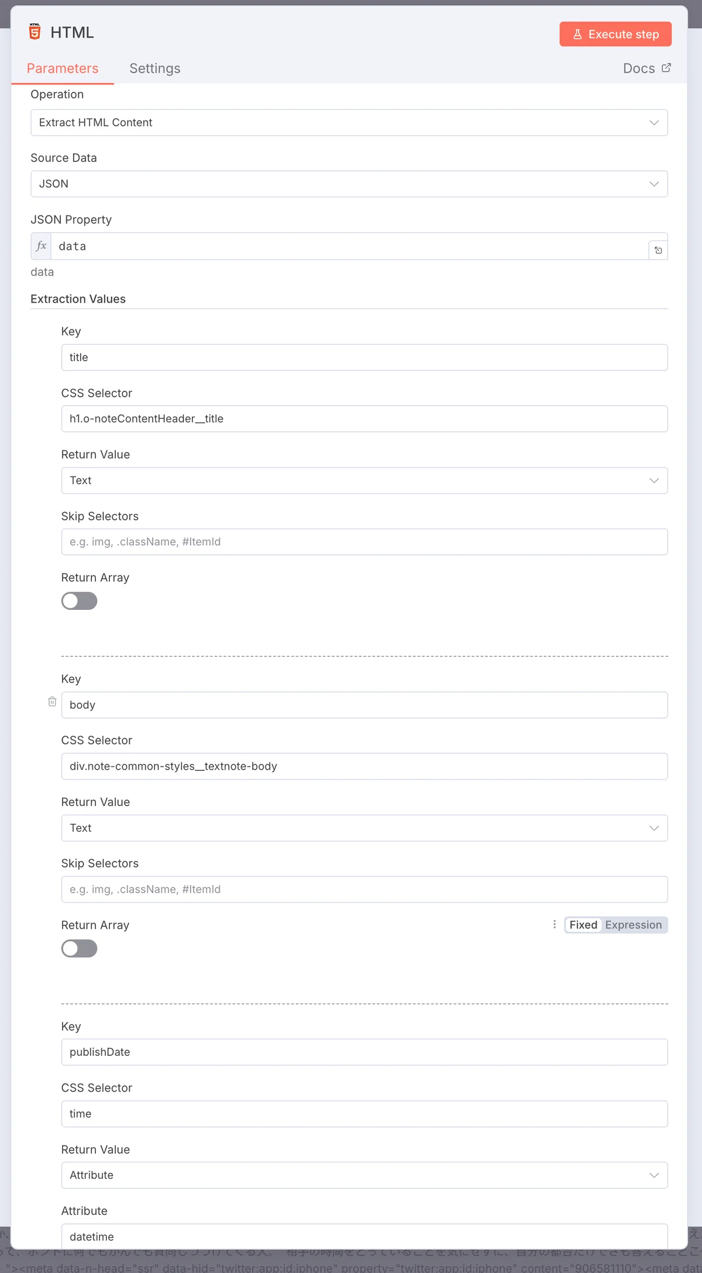Switch to the Settings tab

155,68
